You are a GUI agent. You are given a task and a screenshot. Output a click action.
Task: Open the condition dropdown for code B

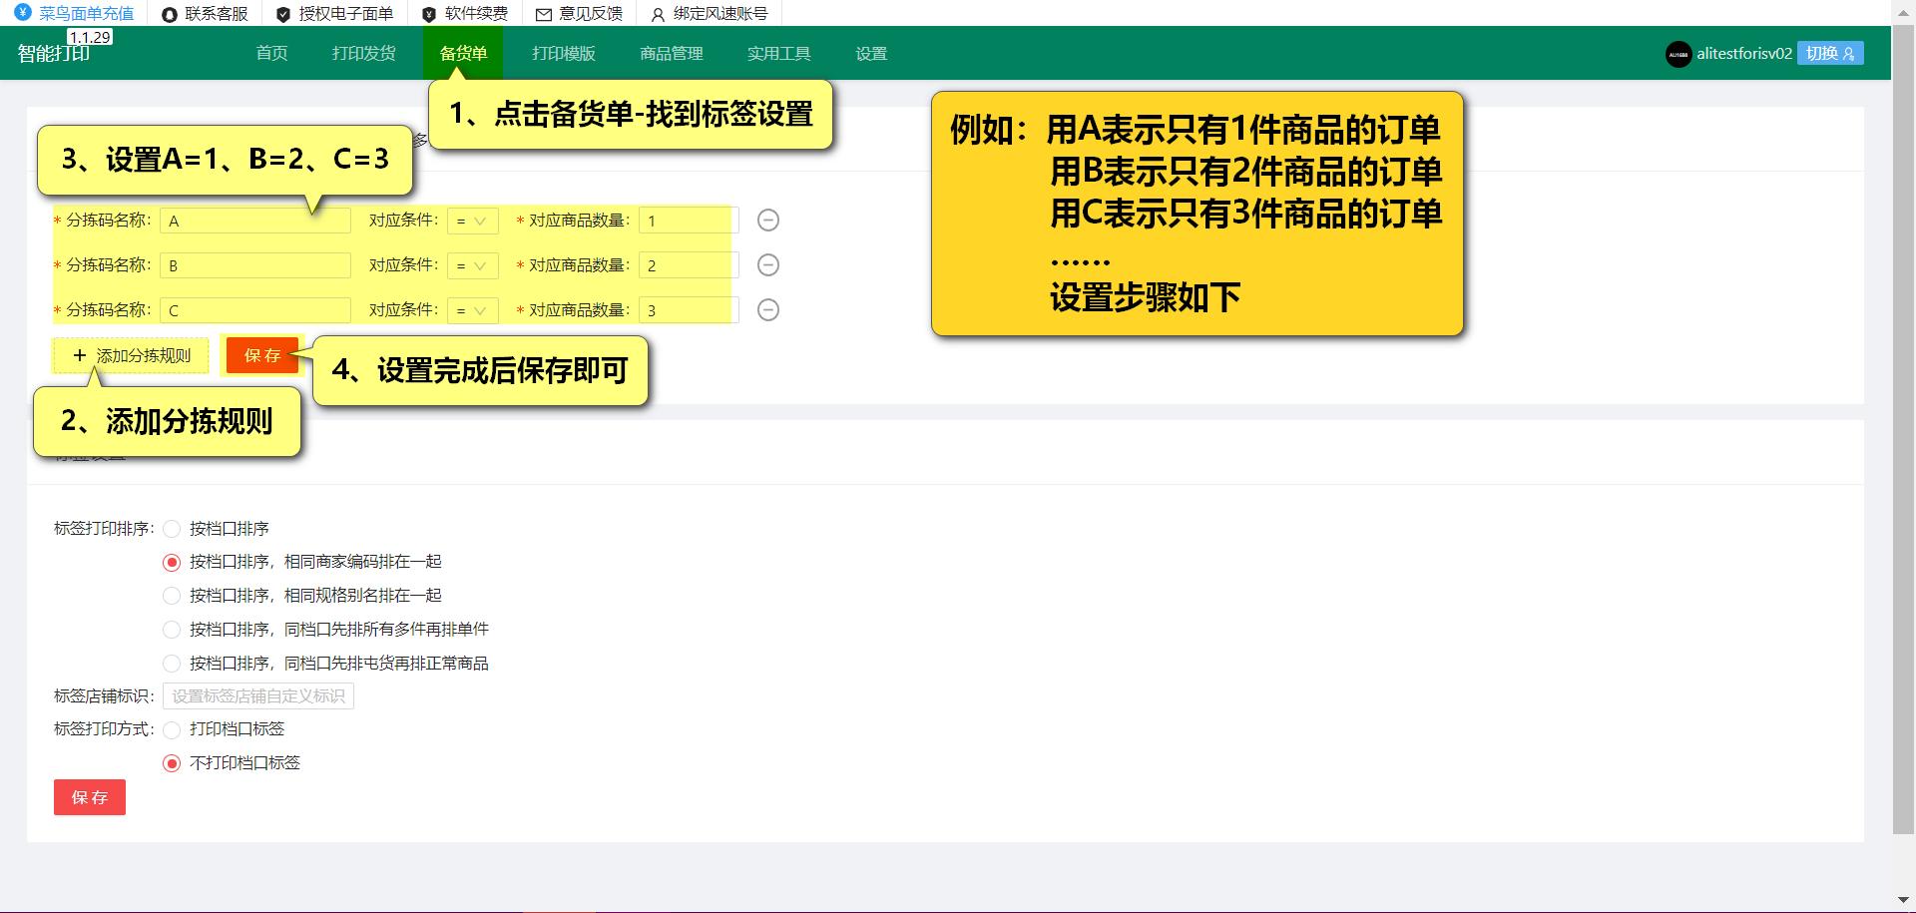click(x=473, y=264)
